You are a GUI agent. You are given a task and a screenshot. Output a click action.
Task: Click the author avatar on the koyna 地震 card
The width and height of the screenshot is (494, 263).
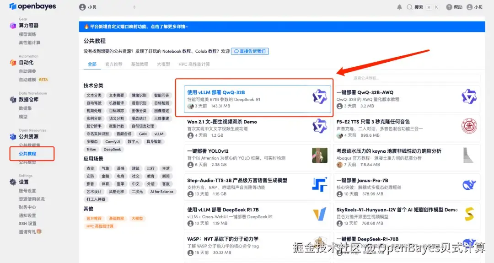pyautogui.click(x=339, y=165)
